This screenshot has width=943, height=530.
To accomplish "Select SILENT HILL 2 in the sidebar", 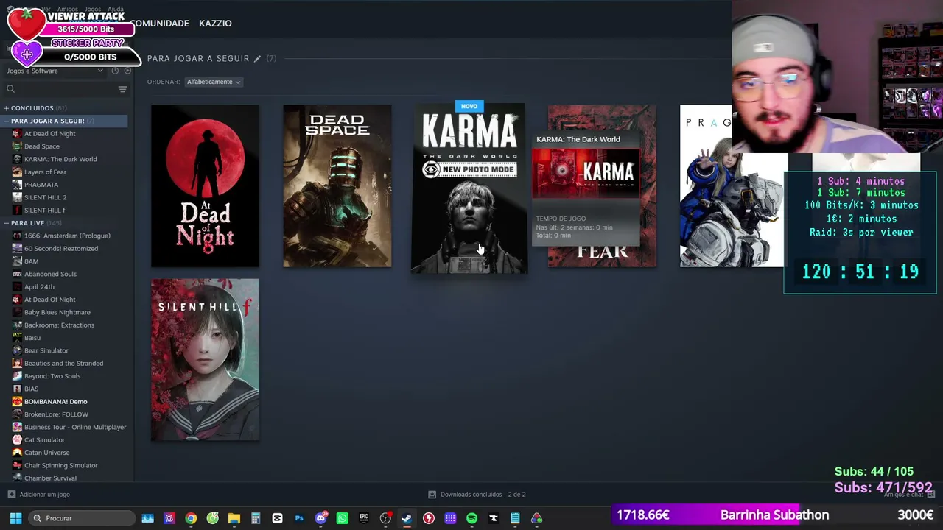I will pos(45,197).
